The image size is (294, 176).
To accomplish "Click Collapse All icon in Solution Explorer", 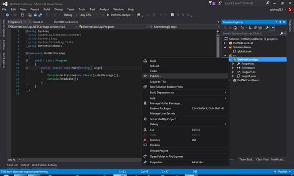I will point(255,28).
